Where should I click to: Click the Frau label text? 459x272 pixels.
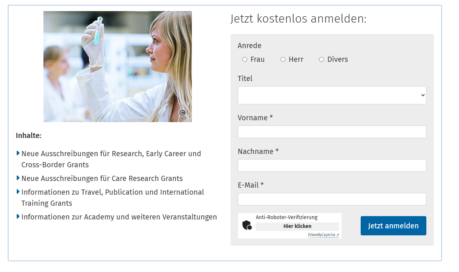(x=258, y=60)
